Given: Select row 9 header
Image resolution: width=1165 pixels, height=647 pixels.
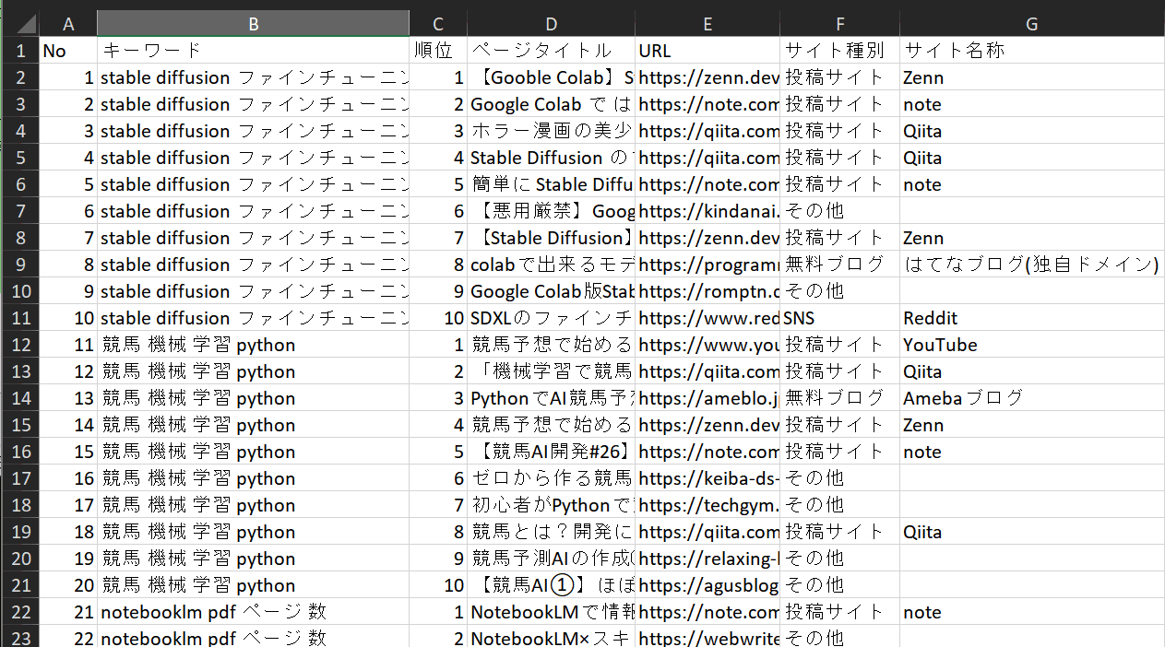Looking at the screenshot, I should pyautogui.click(x=19, y=265).
